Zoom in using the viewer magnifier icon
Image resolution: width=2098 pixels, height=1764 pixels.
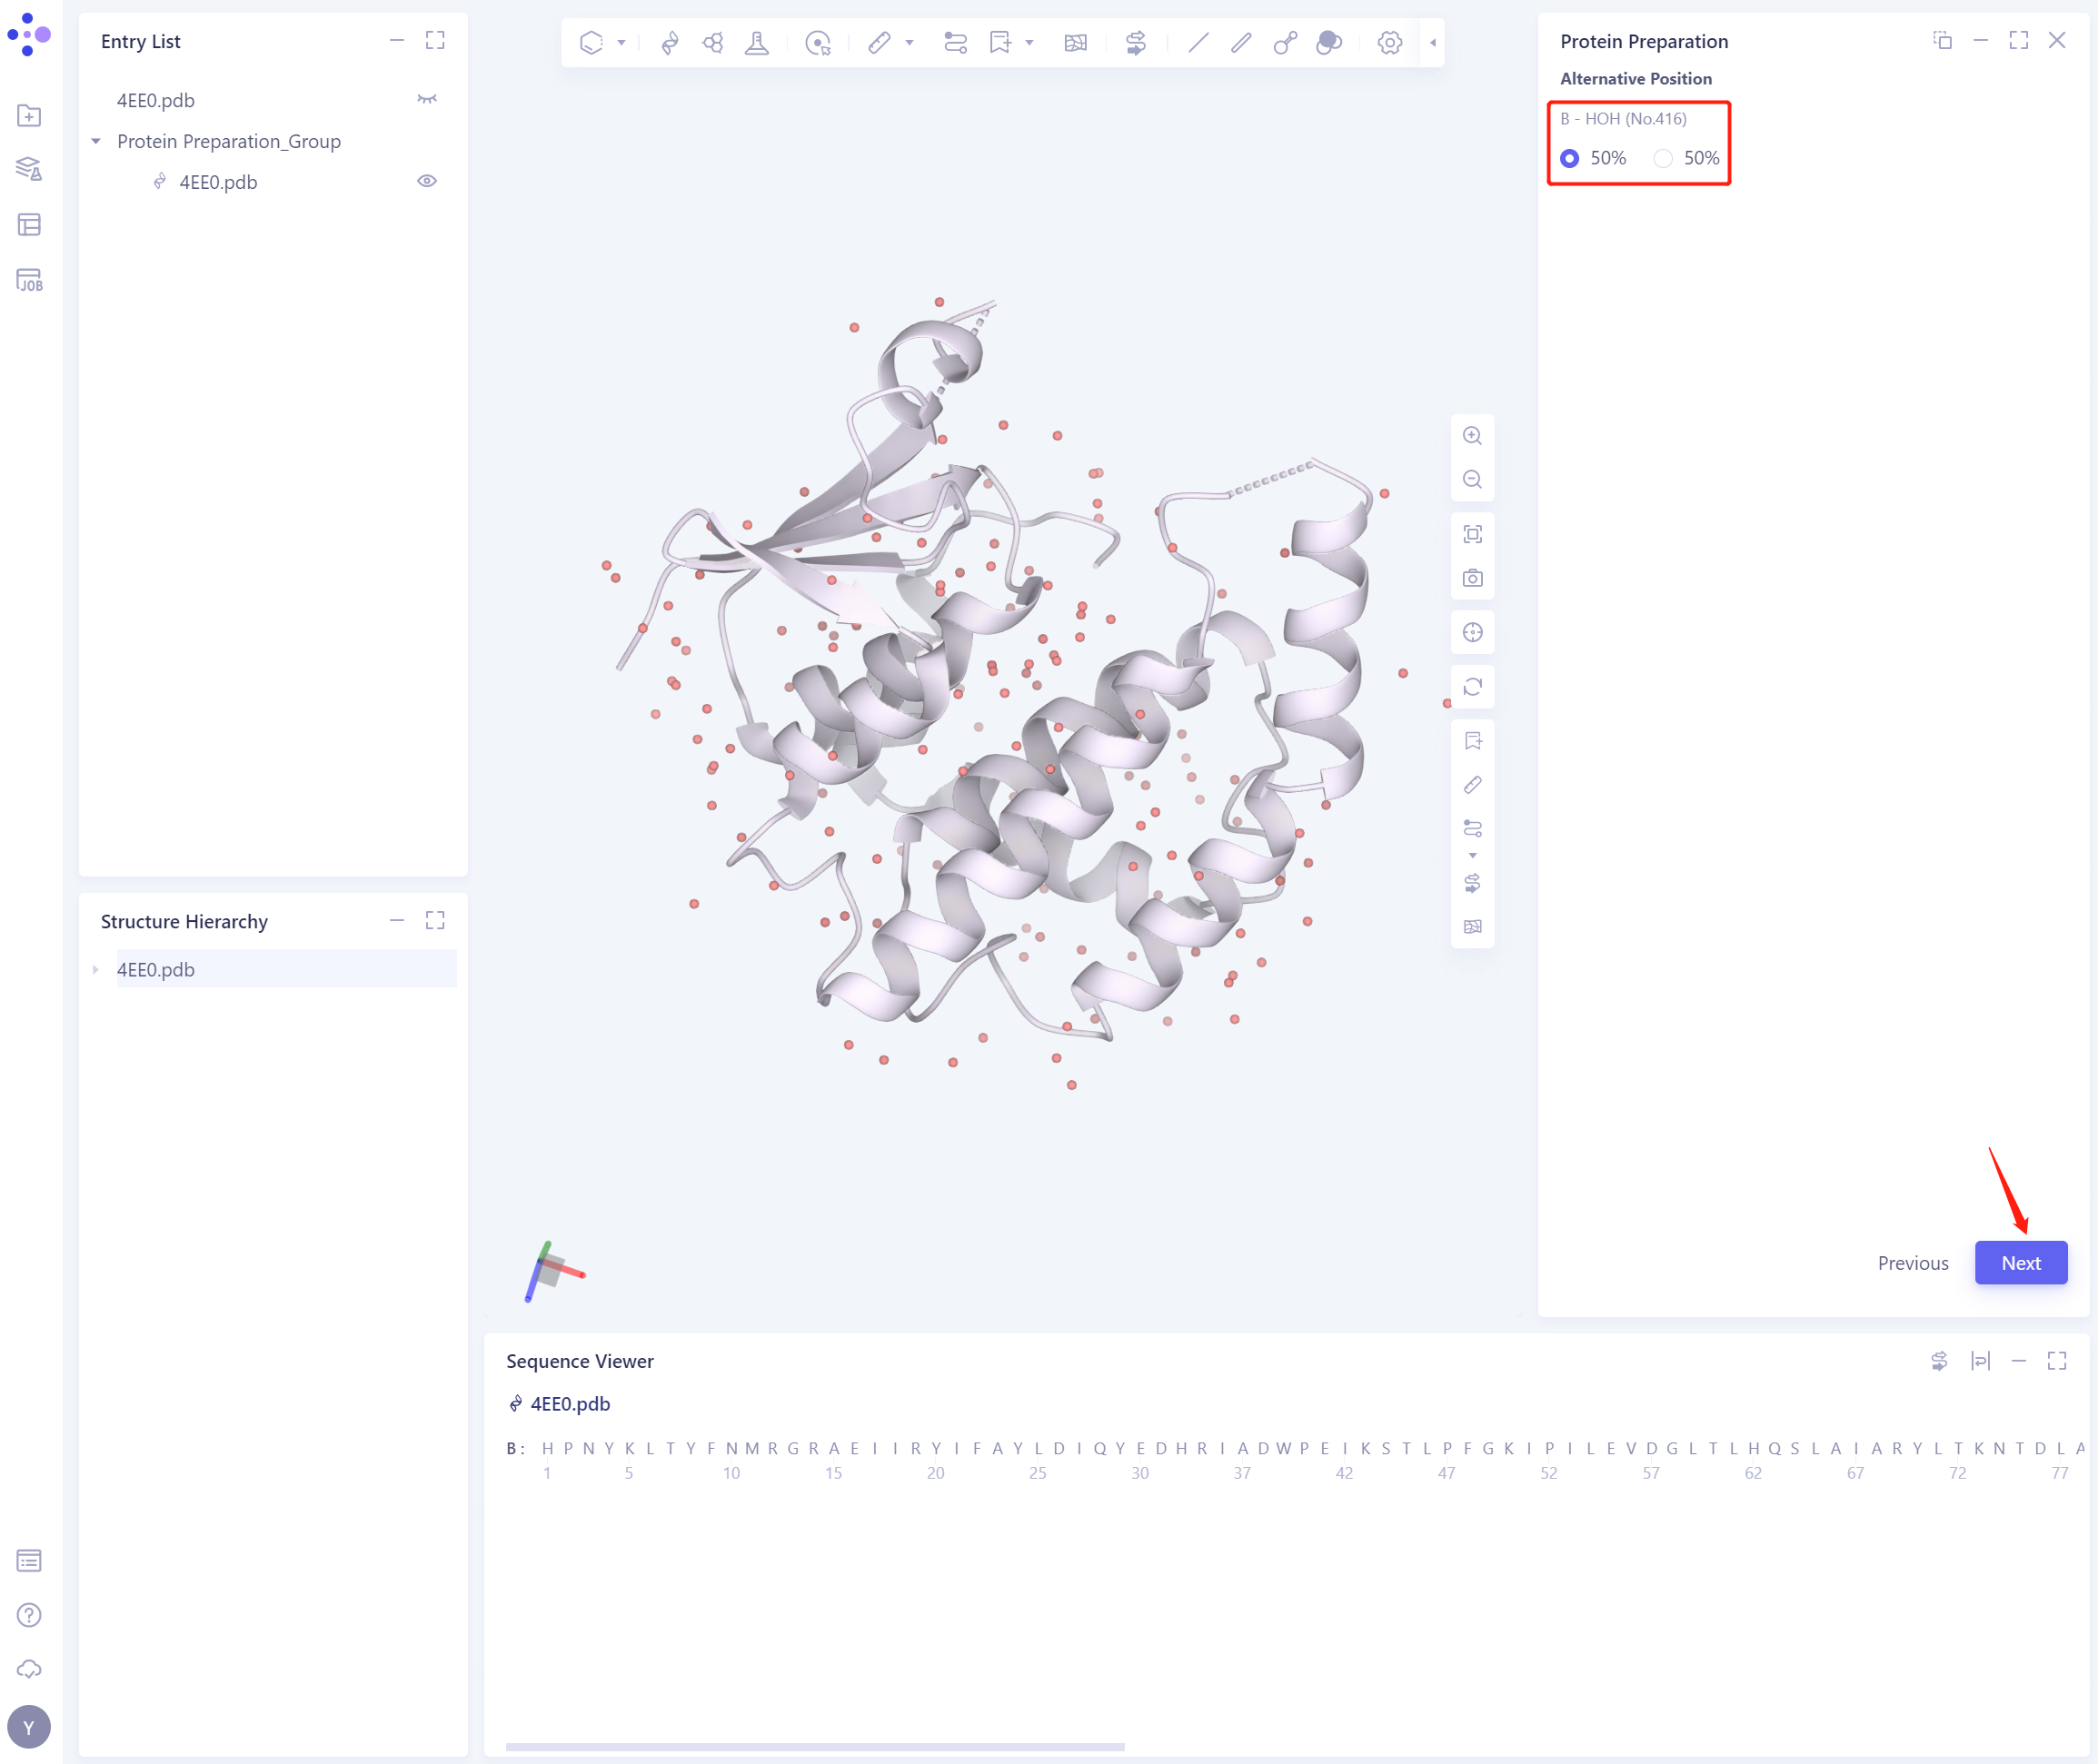pos(1472,435)
